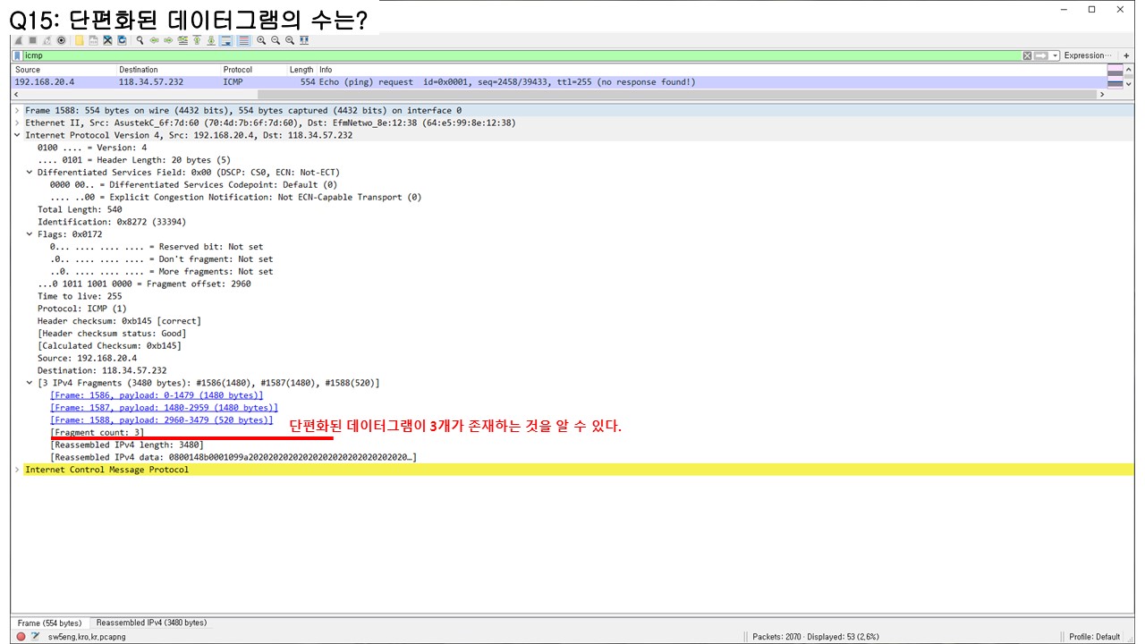Select the Total Length: 540 field

pos(80,210)
